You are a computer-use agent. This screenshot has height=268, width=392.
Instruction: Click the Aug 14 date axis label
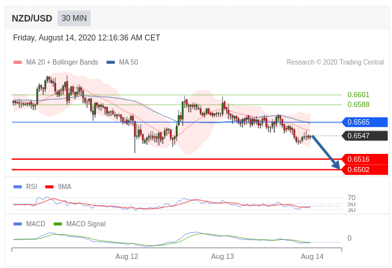pos(312,256)
